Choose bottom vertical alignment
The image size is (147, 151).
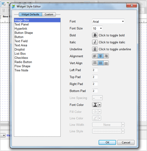coord(106,63)
